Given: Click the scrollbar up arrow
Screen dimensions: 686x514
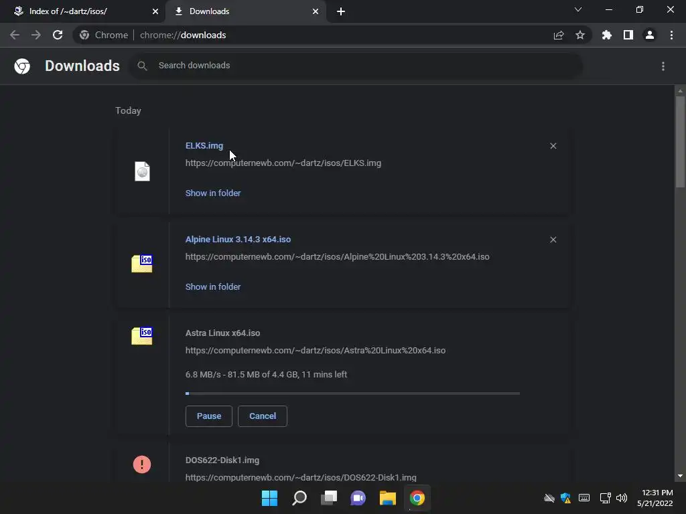Looking at the screenshot, I should (680, 91).
